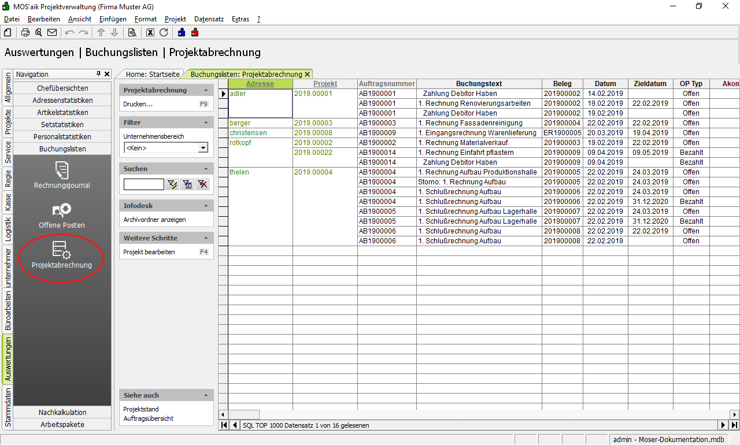This screenshot has height=445, width=740.
Task: Click the Excel export toolbar icon
Action: [x=150, y=32]
